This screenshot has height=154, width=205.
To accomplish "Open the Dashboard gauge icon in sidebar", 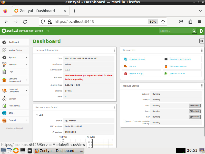I will click(4, 42).
